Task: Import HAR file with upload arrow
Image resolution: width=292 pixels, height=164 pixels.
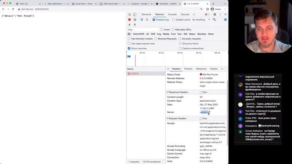Action: pos(130,25)
